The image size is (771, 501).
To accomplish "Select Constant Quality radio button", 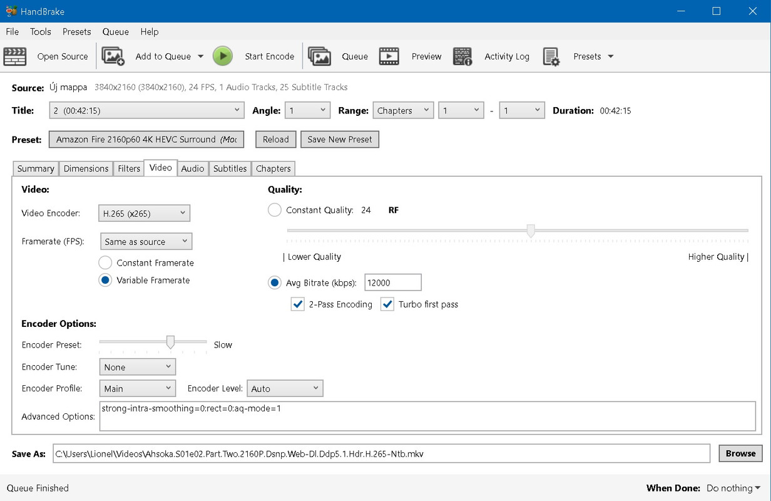I will tap(274, 210).
